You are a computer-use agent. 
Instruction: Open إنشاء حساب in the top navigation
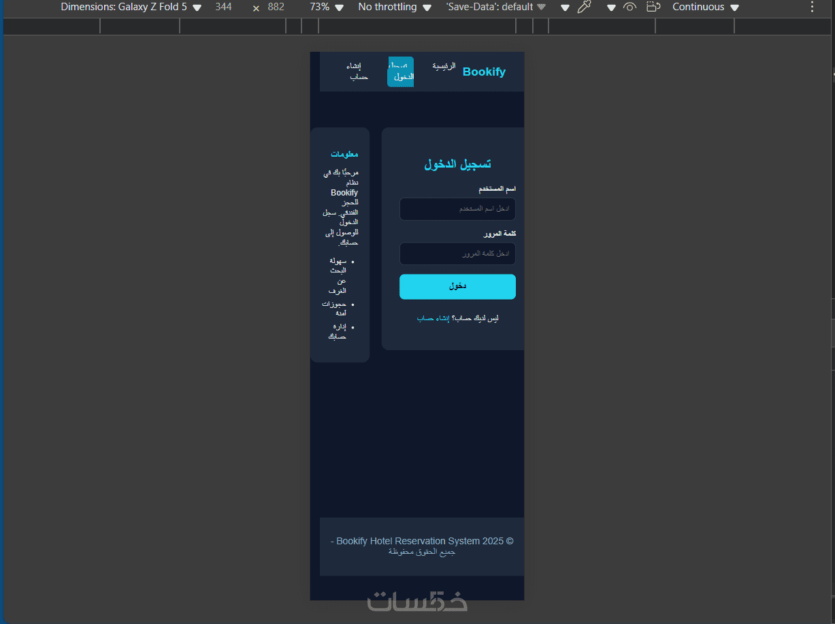[x=359, y=72]
